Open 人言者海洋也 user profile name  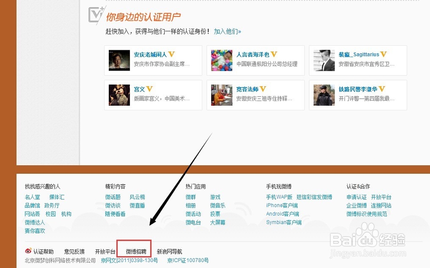pyautogui.click(x=253, y=55)
